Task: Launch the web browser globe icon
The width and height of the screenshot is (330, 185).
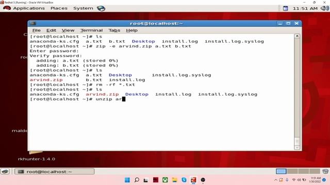Action: (x=101, y=8)
